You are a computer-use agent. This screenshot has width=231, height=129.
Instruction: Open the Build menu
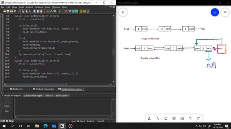point(21,7)
